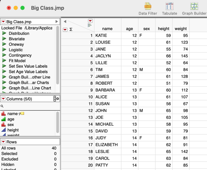Open the Rows red triangle menu

click(x=3, y=142)
